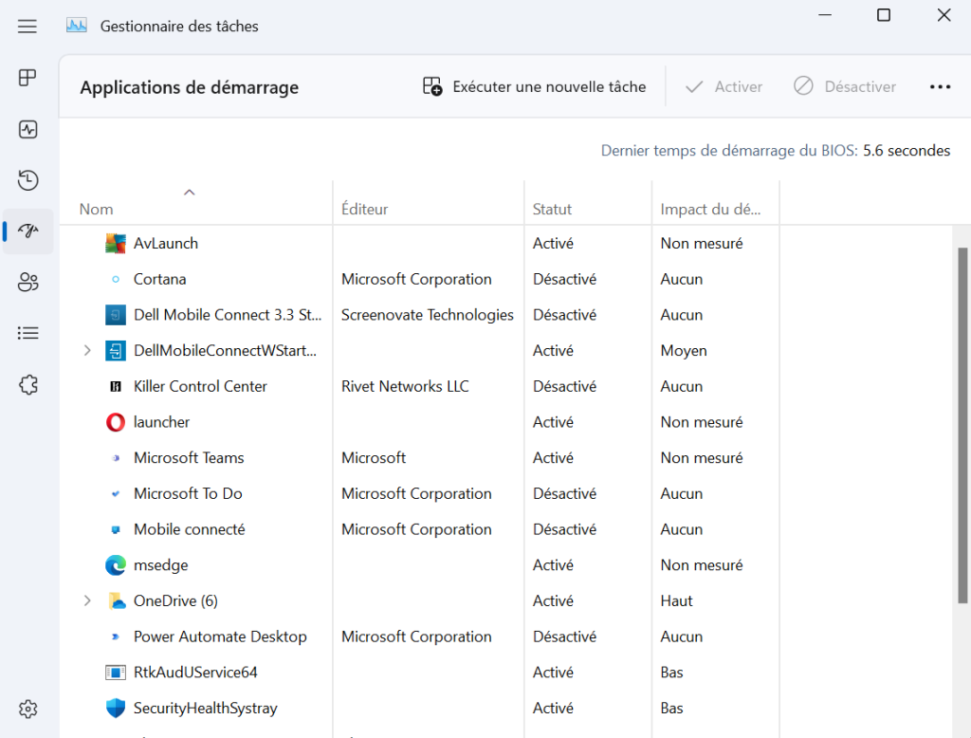Click Rivet Networks LLC publisher cell

point(405,387)
